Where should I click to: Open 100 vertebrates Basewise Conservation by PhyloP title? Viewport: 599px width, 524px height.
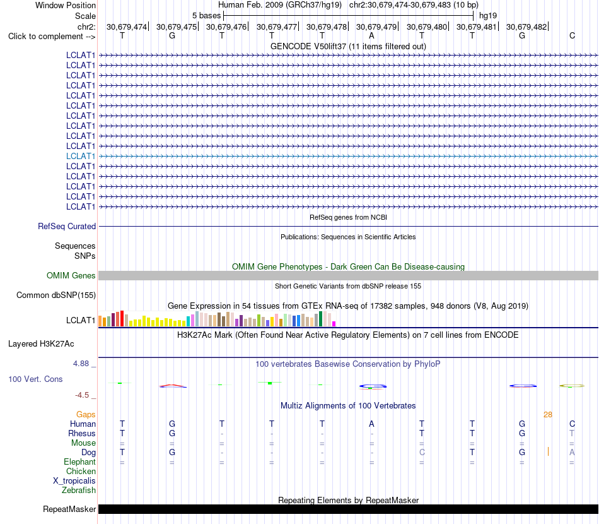tap(348, 364)
